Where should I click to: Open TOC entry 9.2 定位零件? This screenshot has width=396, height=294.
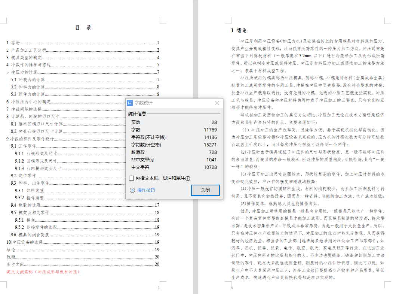[x=68, y=176]
